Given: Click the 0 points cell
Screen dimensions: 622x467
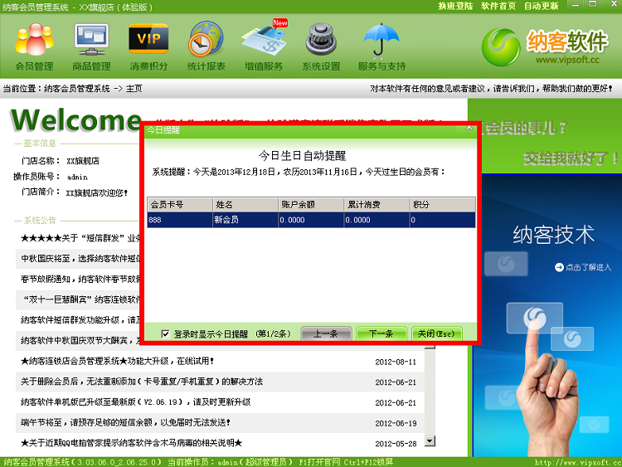Looking at the screenshot, I should click(442, 220).
